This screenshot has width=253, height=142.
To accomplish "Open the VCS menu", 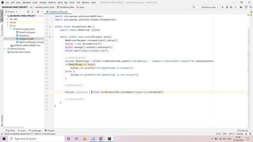I will [x=78, y=2].
